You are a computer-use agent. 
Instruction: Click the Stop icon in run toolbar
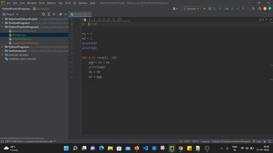220,8
